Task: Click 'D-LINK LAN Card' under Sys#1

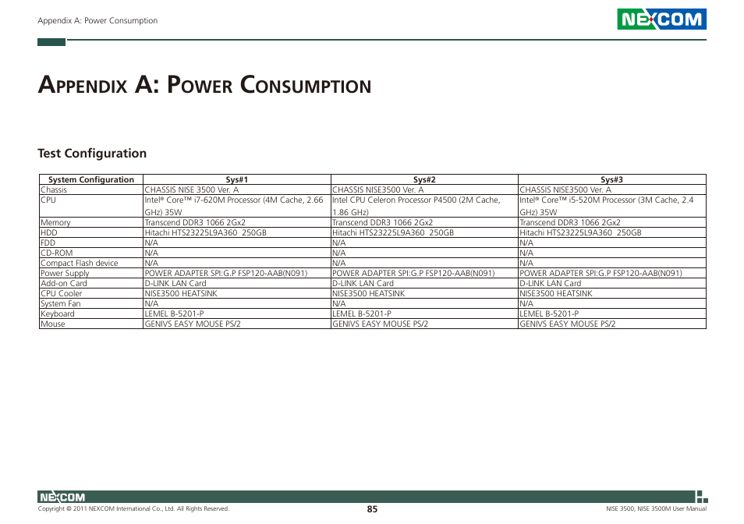Action: (x=175, y=283)
